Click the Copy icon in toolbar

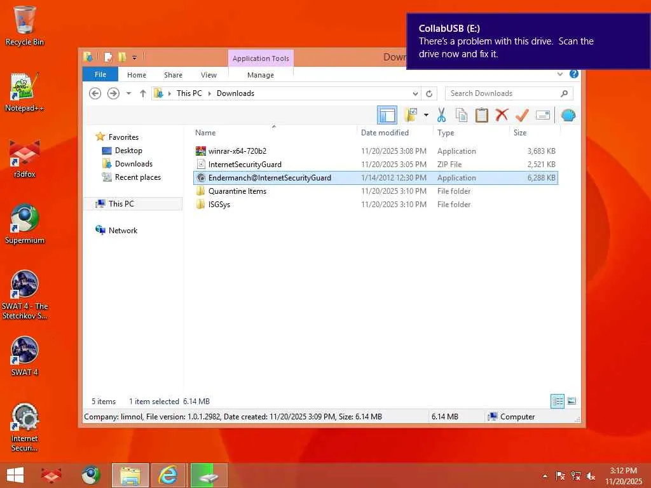[462, 115]
